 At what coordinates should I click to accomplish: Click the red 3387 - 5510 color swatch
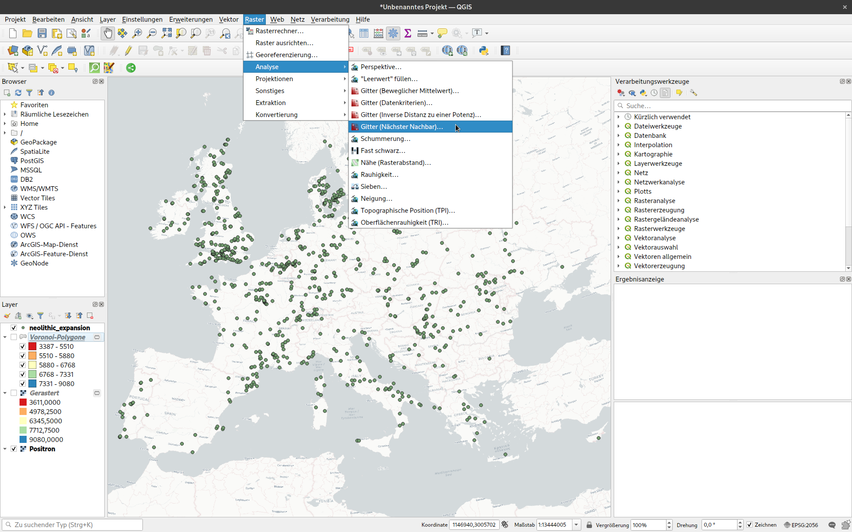(x=32, y=346)
